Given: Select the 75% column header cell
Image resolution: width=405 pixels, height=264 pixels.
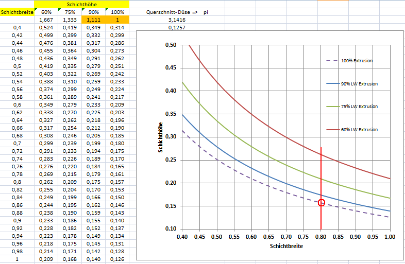Looking at the screenshot, I should pyautogui.click(x=70, y=11).
